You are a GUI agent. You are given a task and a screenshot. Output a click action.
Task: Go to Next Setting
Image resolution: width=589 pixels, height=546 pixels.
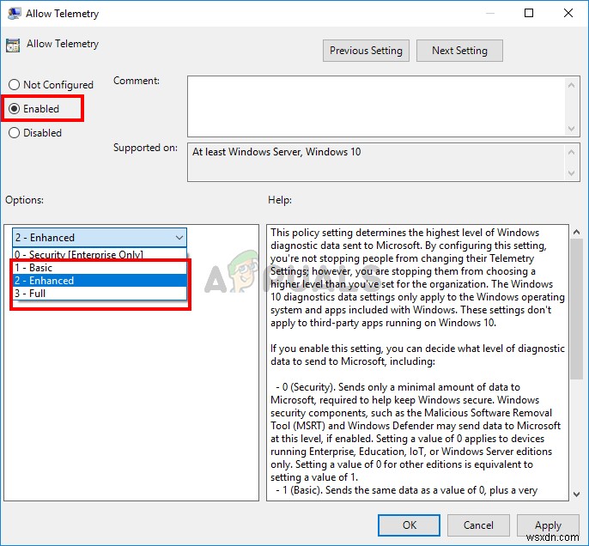459,51
